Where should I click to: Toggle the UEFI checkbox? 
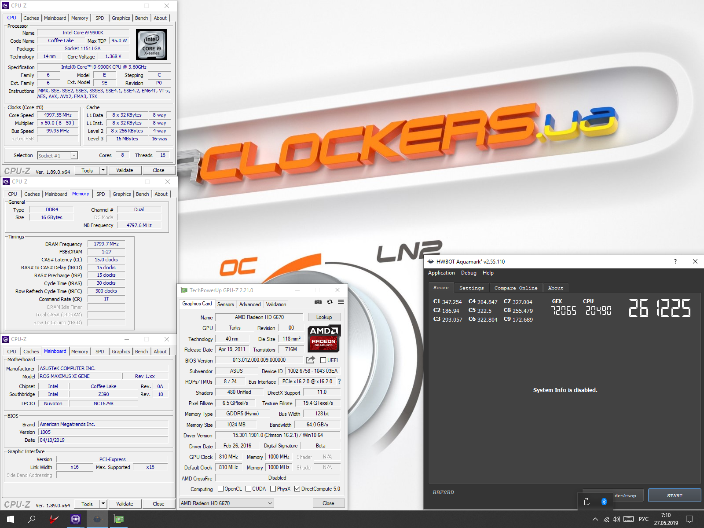click(323, 360)
